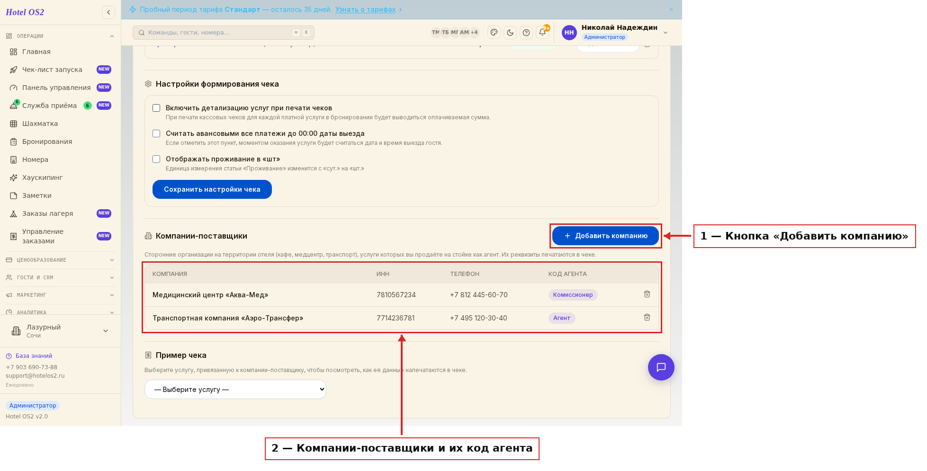
Task: Open the floating chat bubble button
Action: click(x=661, y=367)
